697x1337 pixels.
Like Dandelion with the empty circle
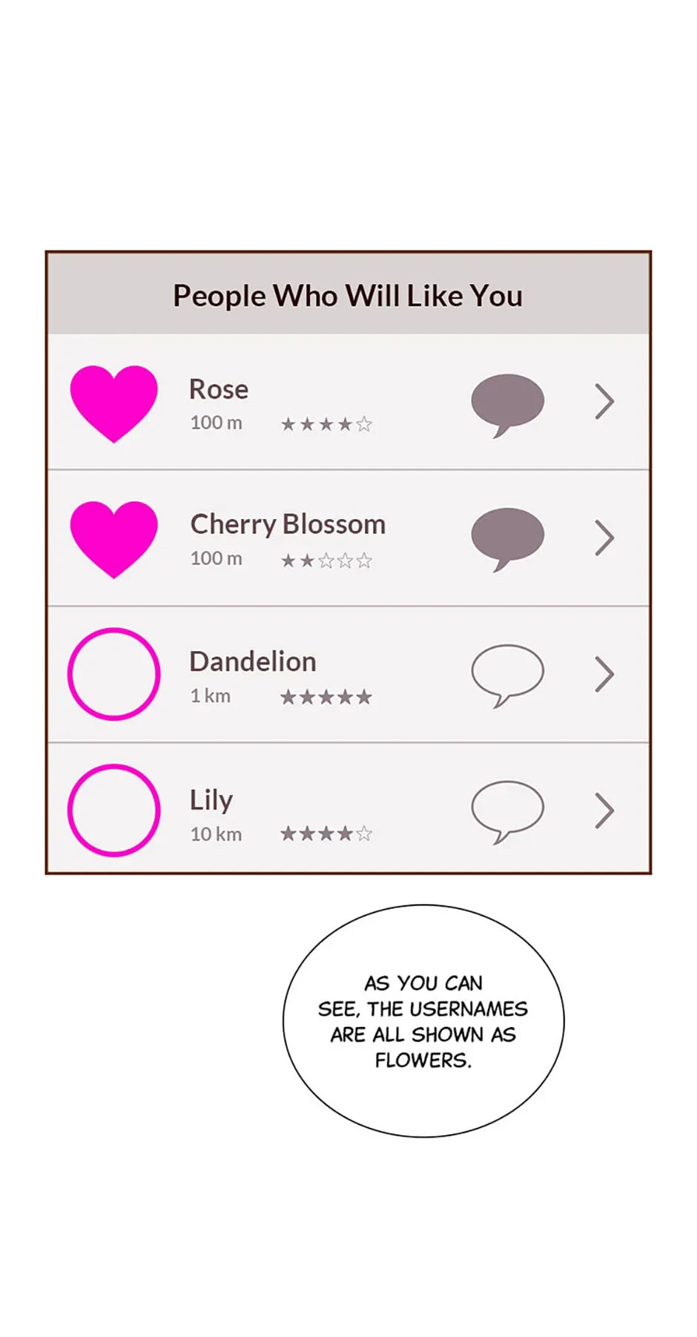click(113, 674)
